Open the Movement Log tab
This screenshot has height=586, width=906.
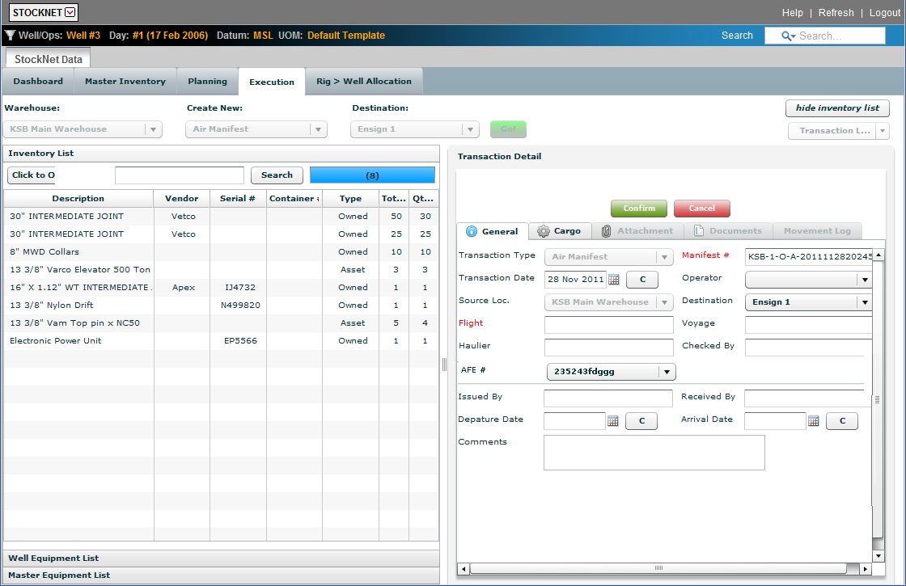(817, 231)
